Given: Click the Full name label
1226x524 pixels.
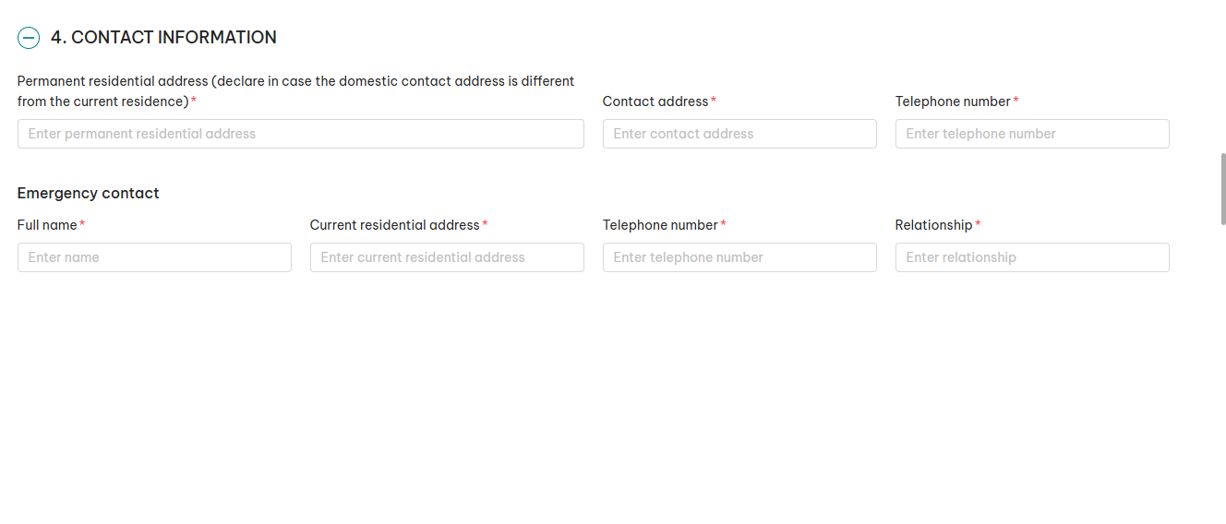Looking at the screenshot, I should [47, 225].
